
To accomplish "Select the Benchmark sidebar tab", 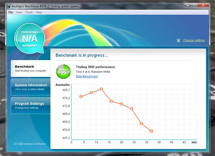I will point(31,68).
